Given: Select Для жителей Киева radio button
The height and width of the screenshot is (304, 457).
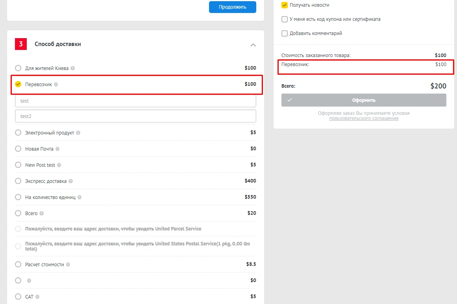Looking at the screenshot, I should (18, 68).
